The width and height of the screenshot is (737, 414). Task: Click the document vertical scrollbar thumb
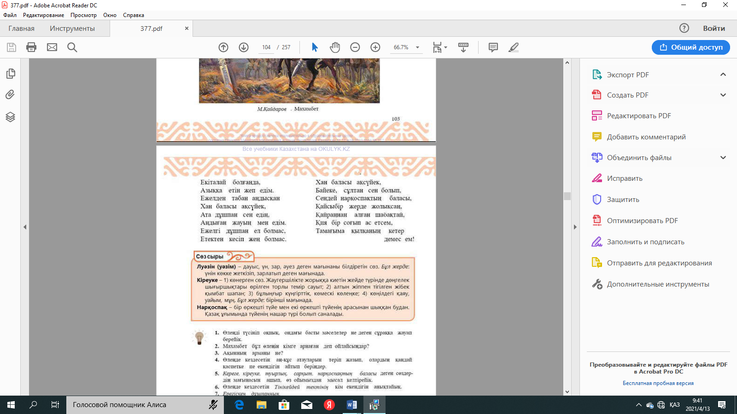pos(567,196)
